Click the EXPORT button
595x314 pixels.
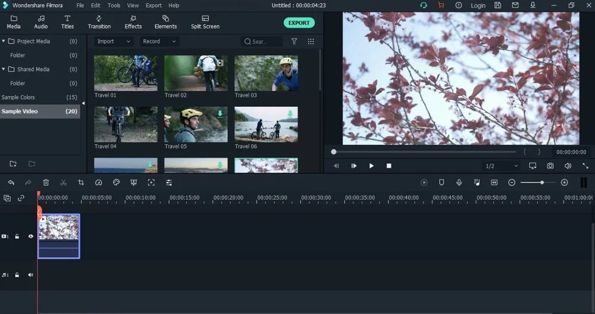click(x=299, y=23)
